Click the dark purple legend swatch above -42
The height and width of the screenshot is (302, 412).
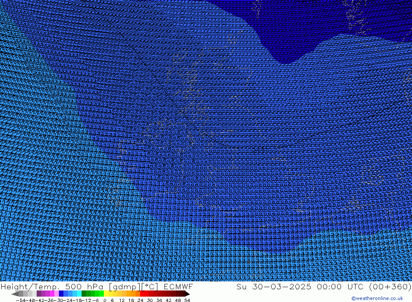[x=39, y=294]
